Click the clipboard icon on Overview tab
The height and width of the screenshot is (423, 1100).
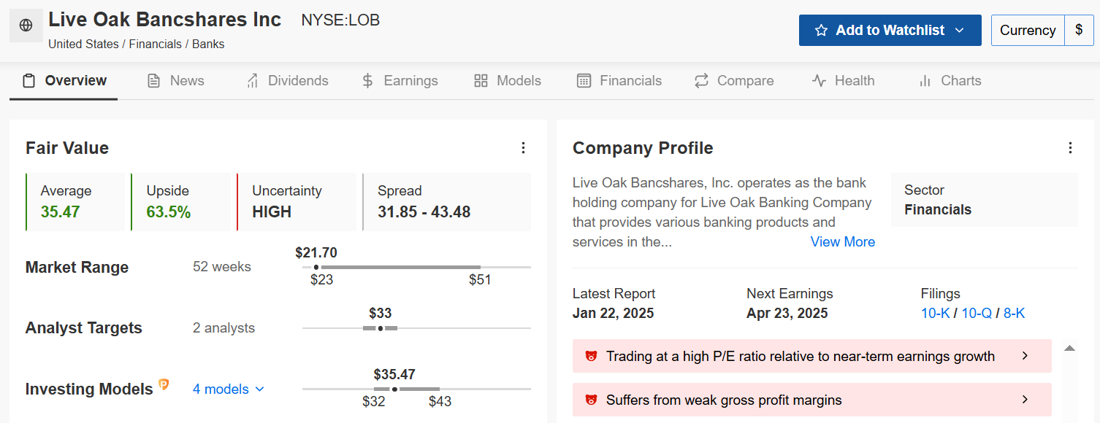click(29, 81)
